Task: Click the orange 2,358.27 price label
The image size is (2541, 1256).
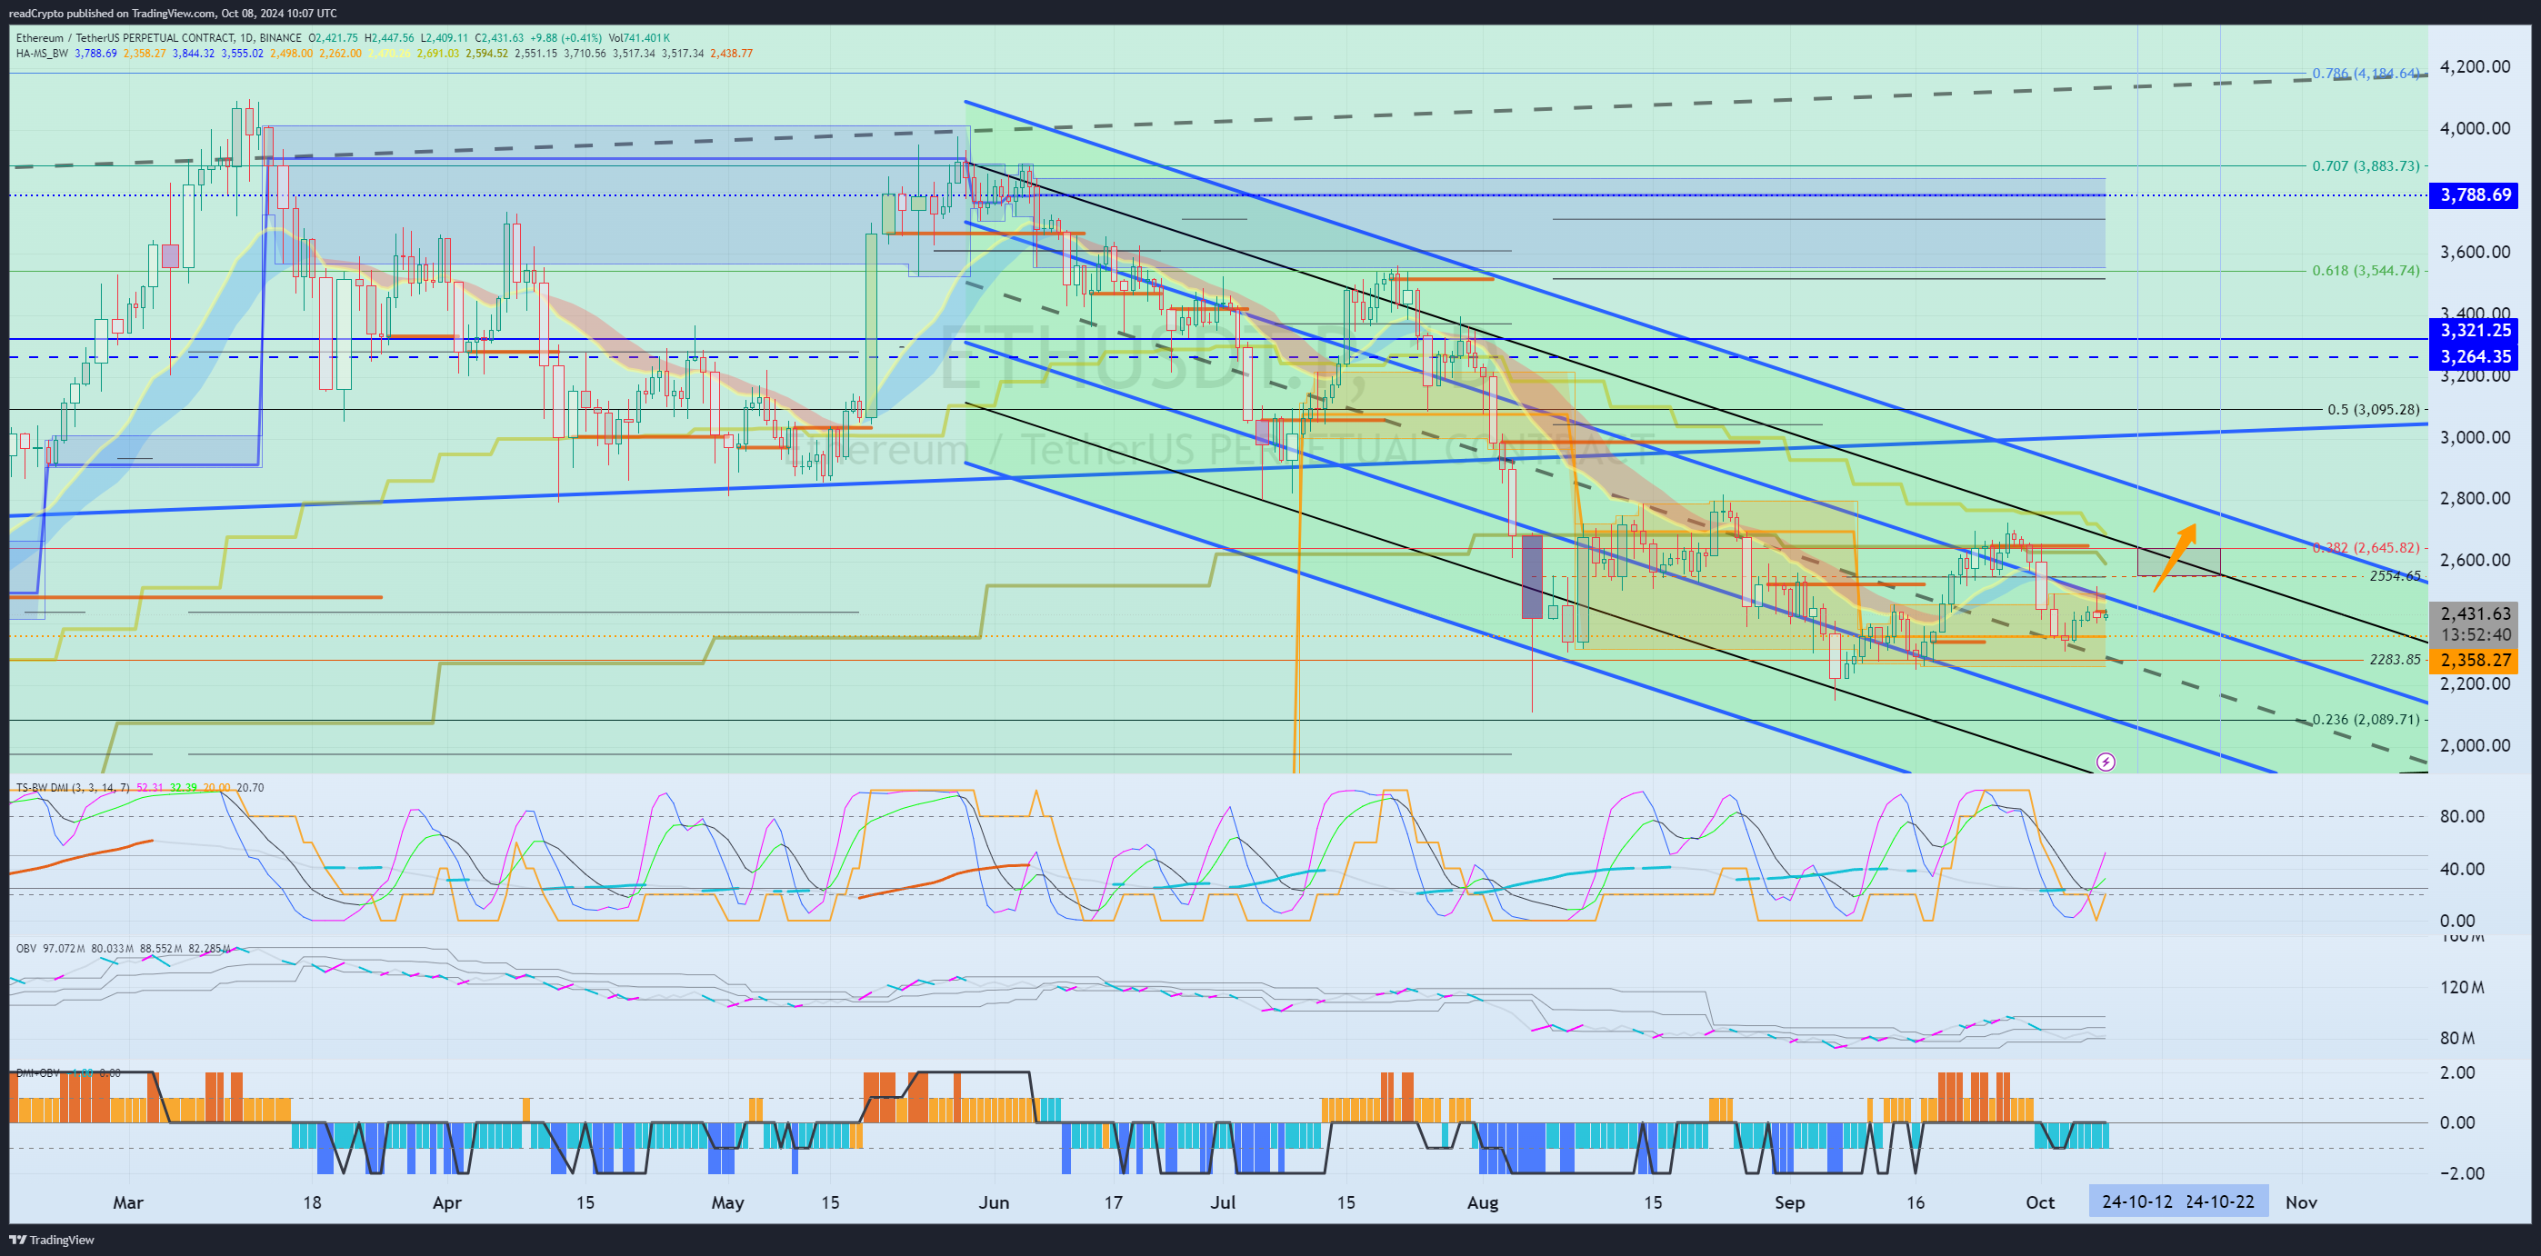Action: 2475,661
